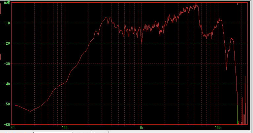The width and height of the screenshot is (253, 133).
Task: Click the -50 level axis label
Action: point(7,104)
